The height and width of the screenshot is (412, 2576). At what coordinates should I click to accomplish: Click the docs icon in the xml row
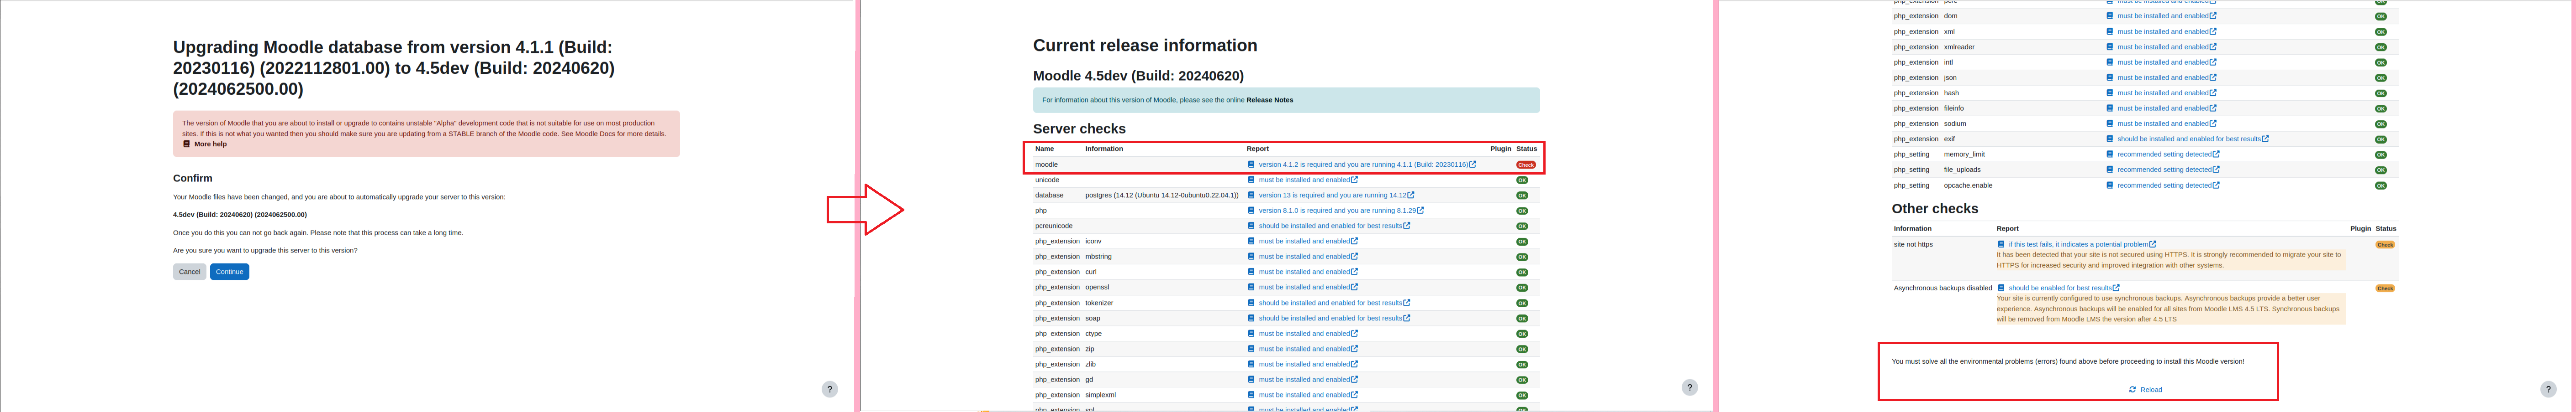pos(2110,31)
